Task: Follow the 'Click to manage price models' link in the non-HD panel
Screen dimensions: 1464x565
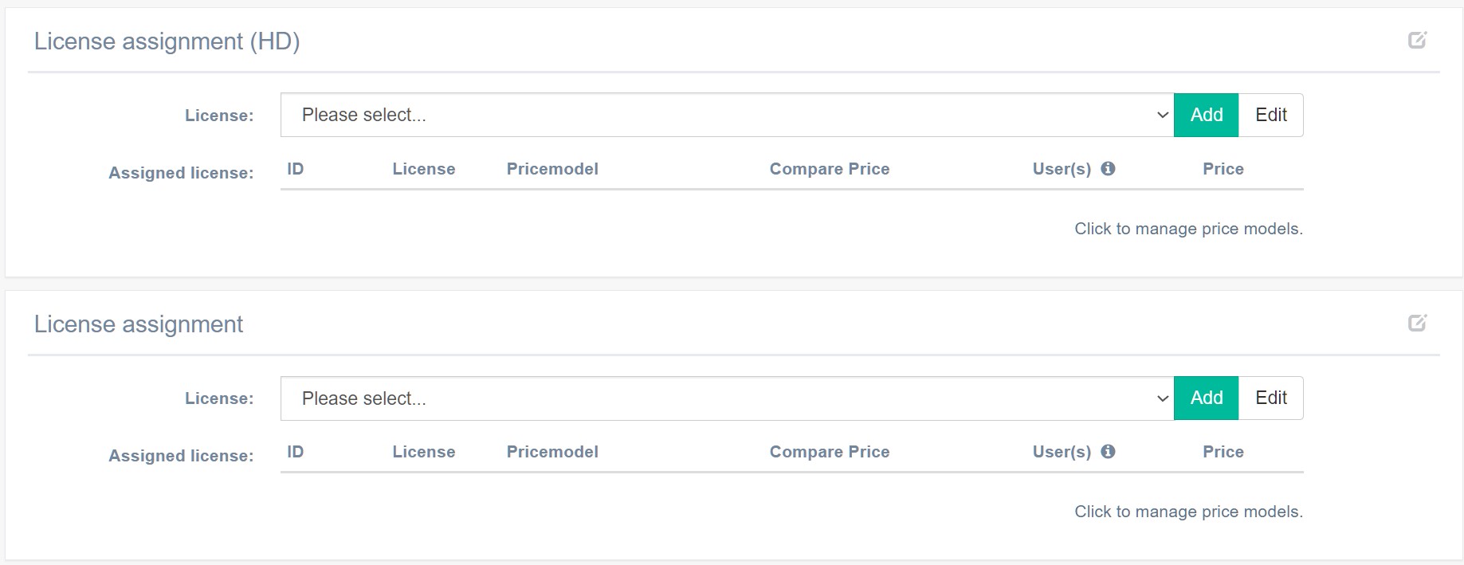Action: click(x=1187, y=512)
